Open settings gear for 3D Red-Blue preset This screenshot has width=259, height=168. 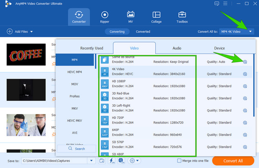245,98
